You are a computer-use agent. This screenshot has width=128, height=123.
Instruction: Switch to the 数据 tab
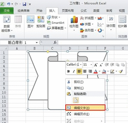pos(96,11)
